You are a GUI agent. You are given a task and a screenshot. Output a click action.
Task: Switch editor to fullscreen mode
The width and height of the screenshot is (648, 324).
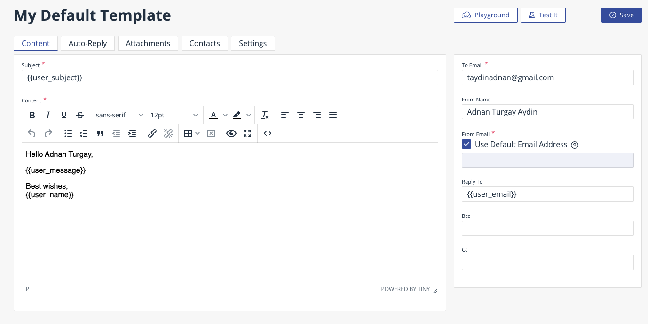(x=247, y=133)
